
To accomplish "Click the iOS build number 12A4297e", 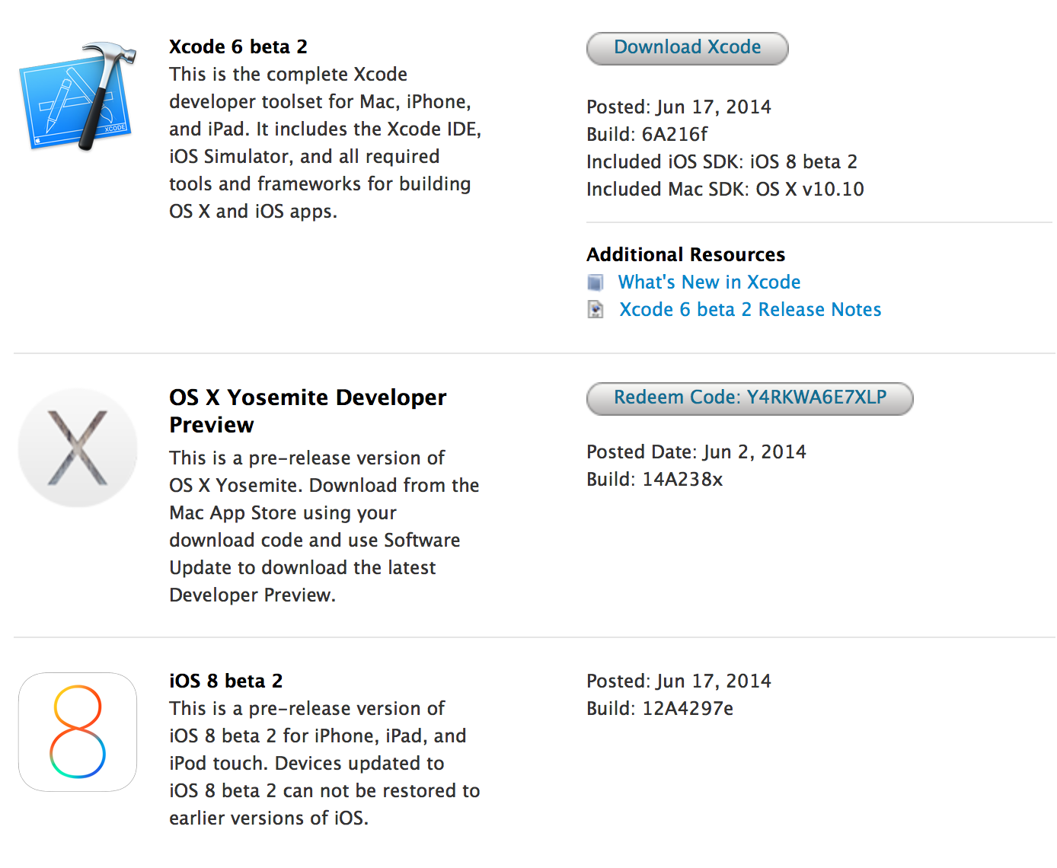I will (688, 709).
